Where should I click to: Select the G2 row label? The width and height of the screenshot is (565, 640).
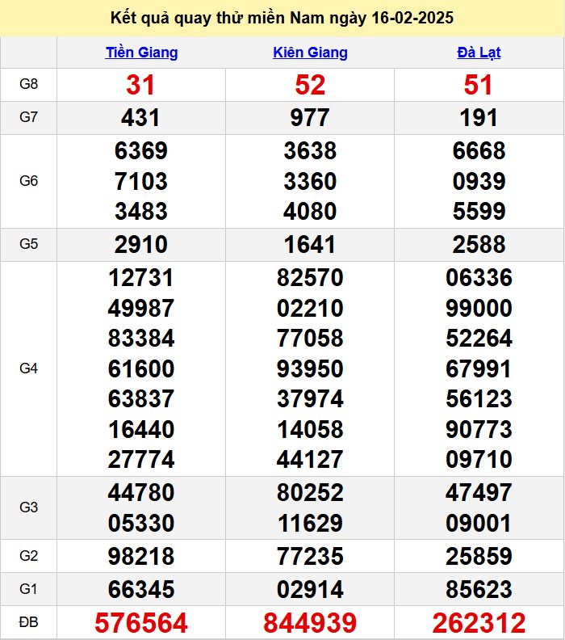[28, 556]
